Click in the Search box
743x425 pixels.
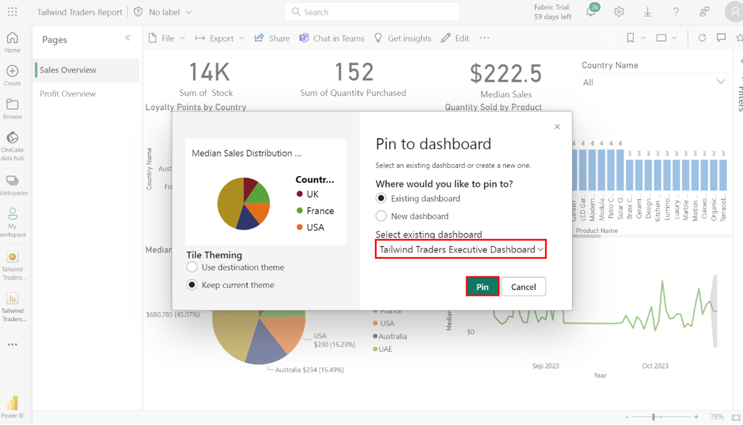372,12
